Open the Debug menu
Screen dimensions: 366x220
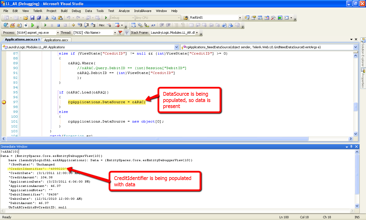[76, 11]
